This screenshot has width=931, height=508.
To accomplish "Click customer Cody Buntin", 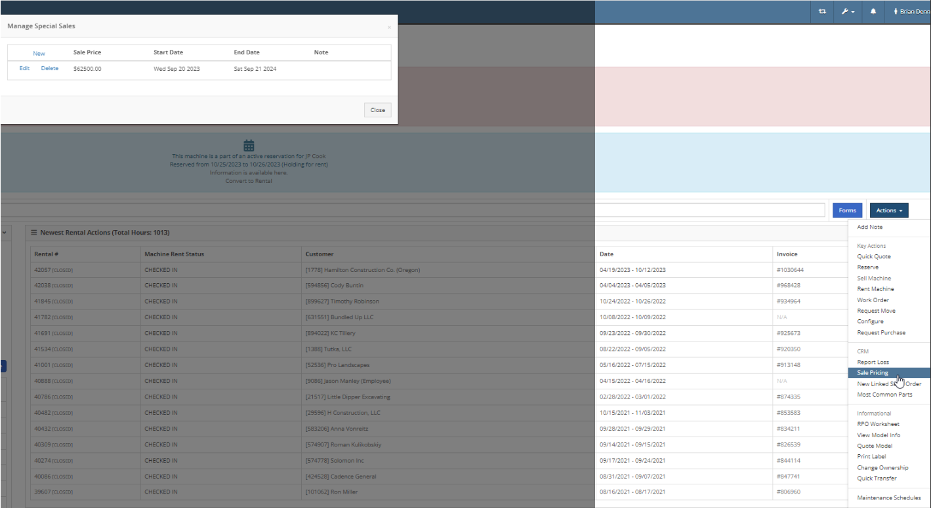I will 334,286.
